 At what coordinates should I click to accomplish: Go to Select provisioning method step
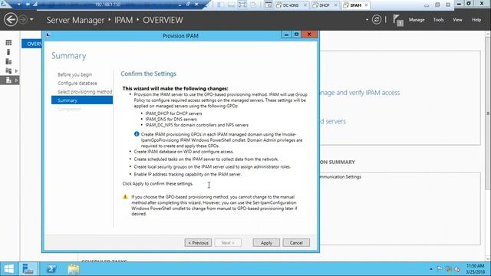pos(85,92)
